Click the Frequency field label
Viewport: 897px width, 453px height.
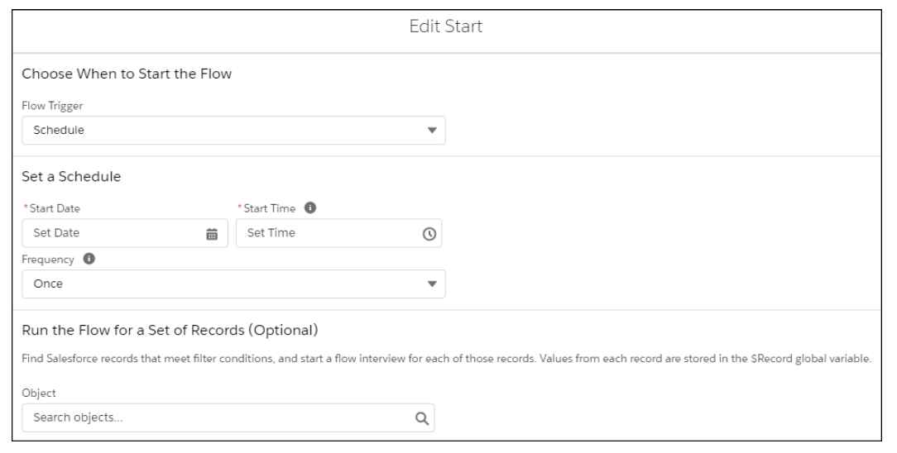[47, 260]
